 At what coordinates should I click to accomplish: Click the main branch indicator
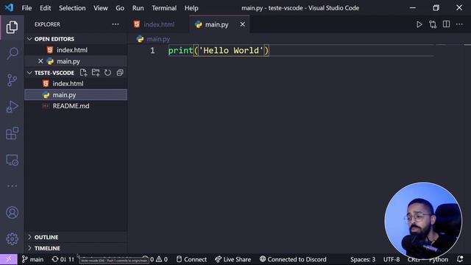coord(32,259)
